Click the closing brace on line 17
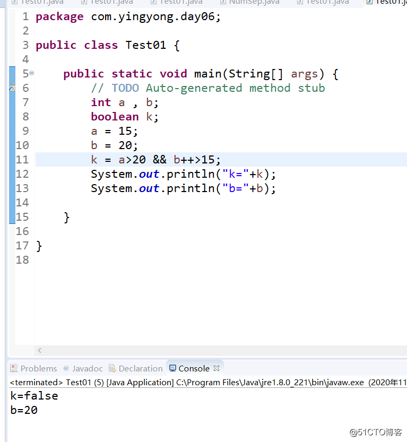 [x=39, y=246]
